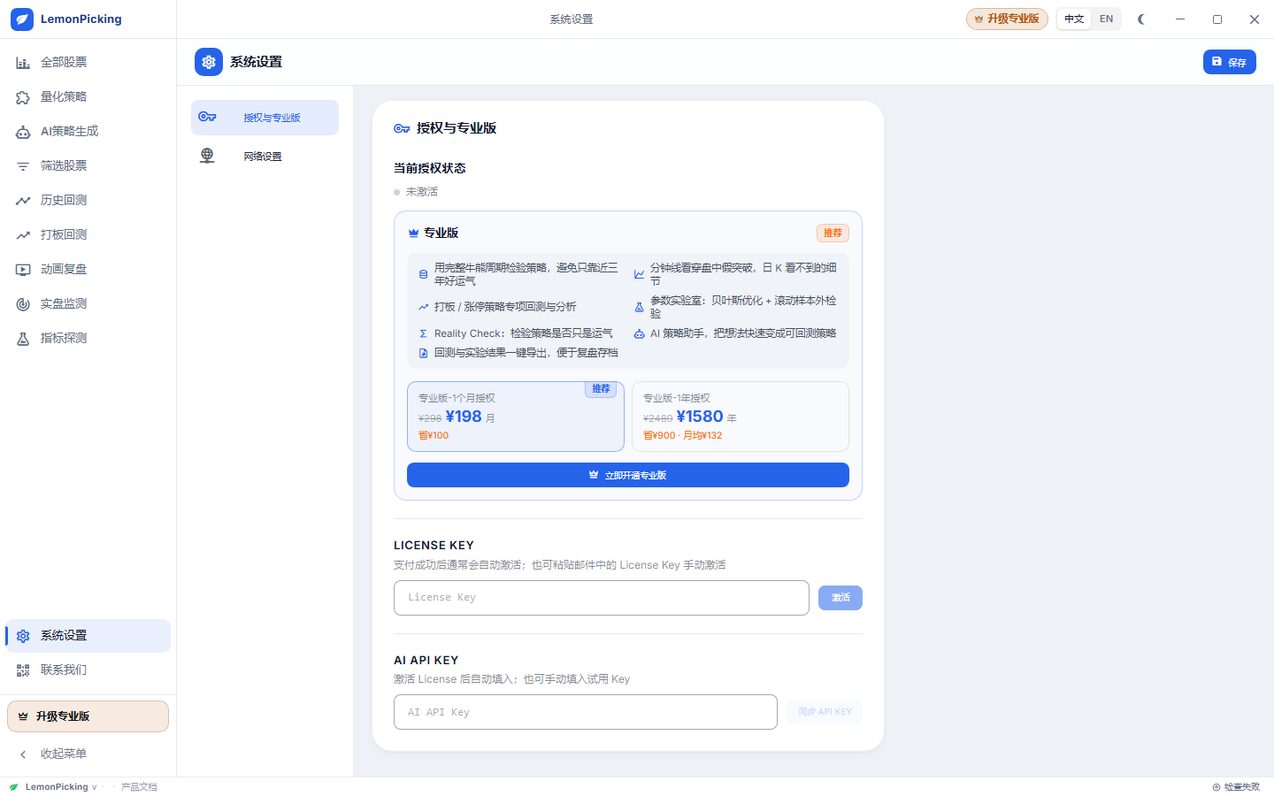1274x796 pixels.
Task: Focus the License Key input field
Action: click(x=602, y=598)
